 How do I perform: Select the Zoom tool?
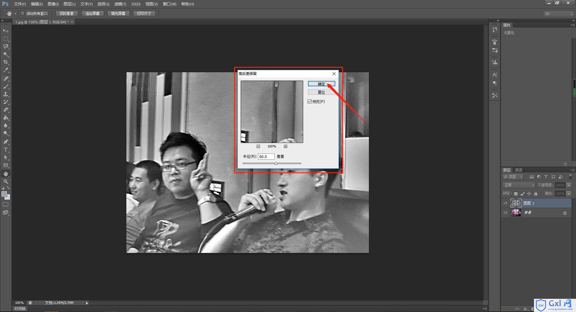coord(6,182)
